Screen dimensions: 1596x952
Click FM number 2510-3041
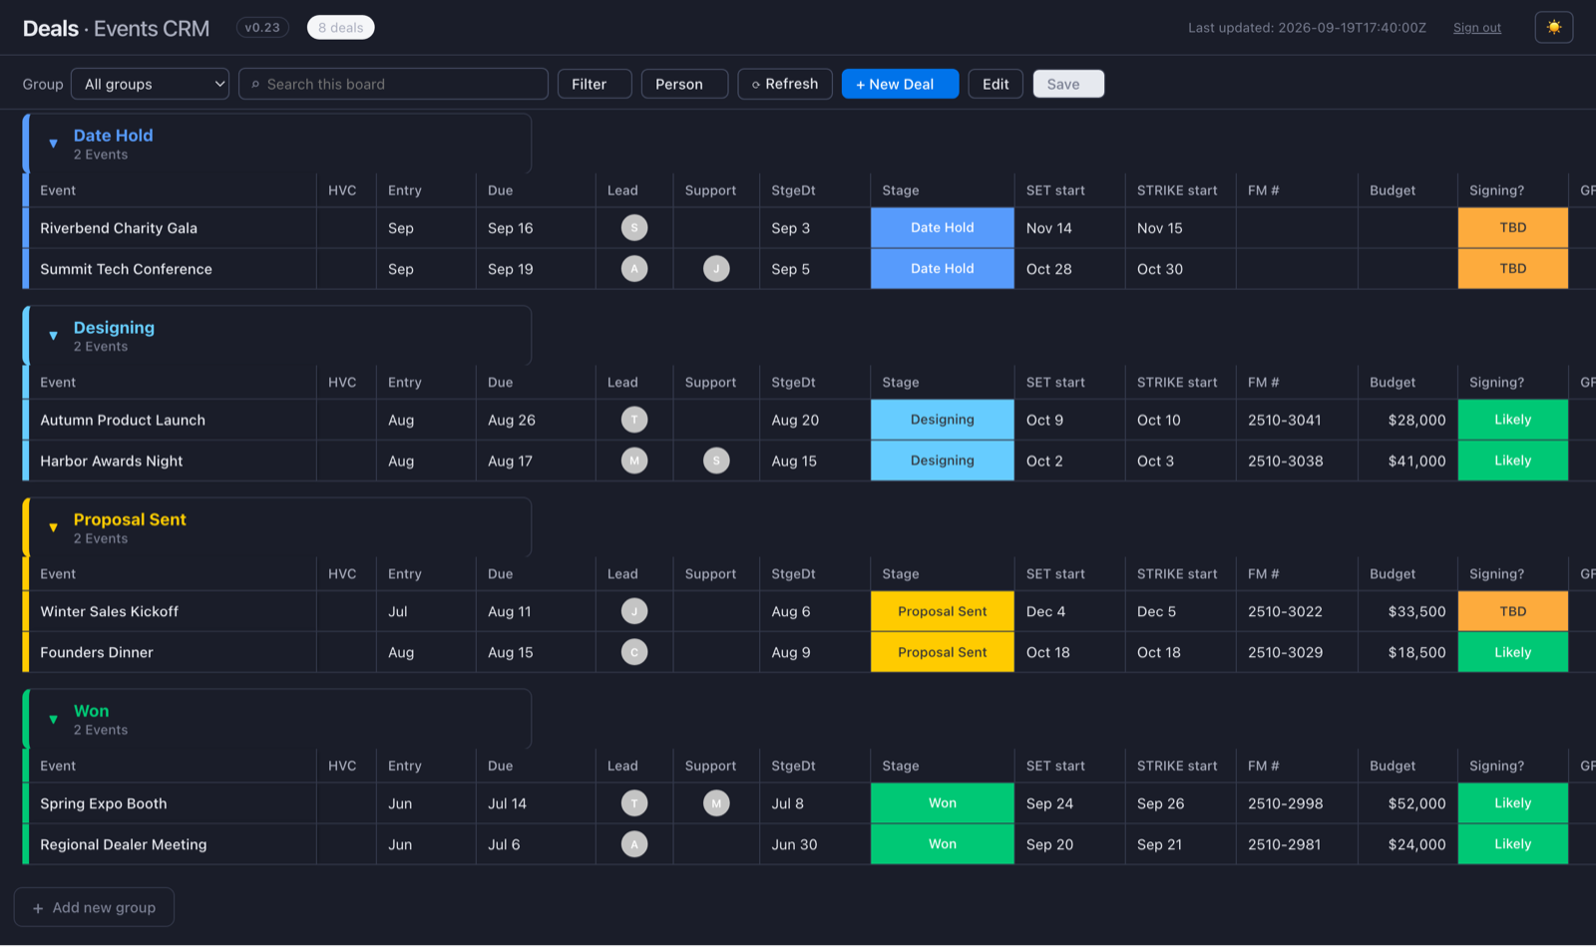point(1285,420)
